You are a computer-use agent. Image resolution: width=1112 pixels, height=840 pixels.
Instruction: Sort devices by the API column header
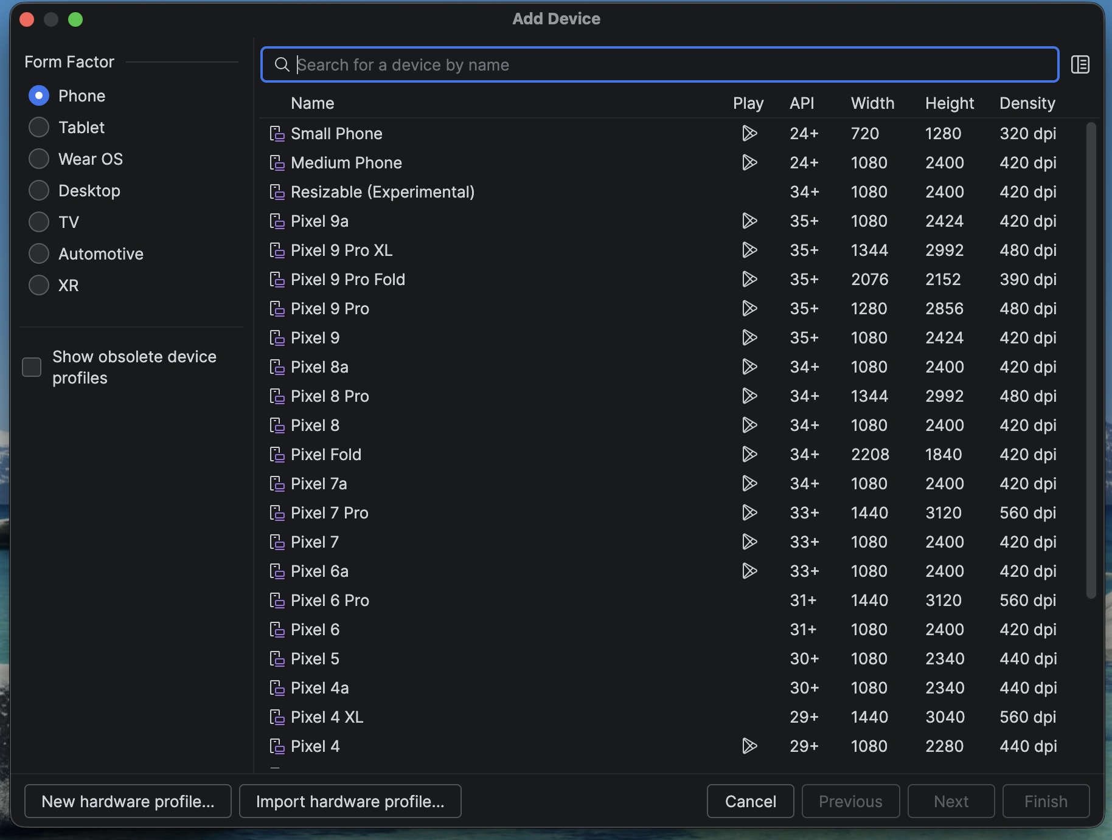[x=802, y=103]
